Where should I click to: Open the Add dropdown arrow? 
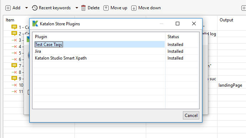[x=26, y=8]
